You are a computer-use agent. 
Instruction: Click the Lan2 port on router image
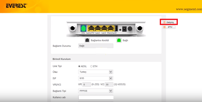coord(98,28)
